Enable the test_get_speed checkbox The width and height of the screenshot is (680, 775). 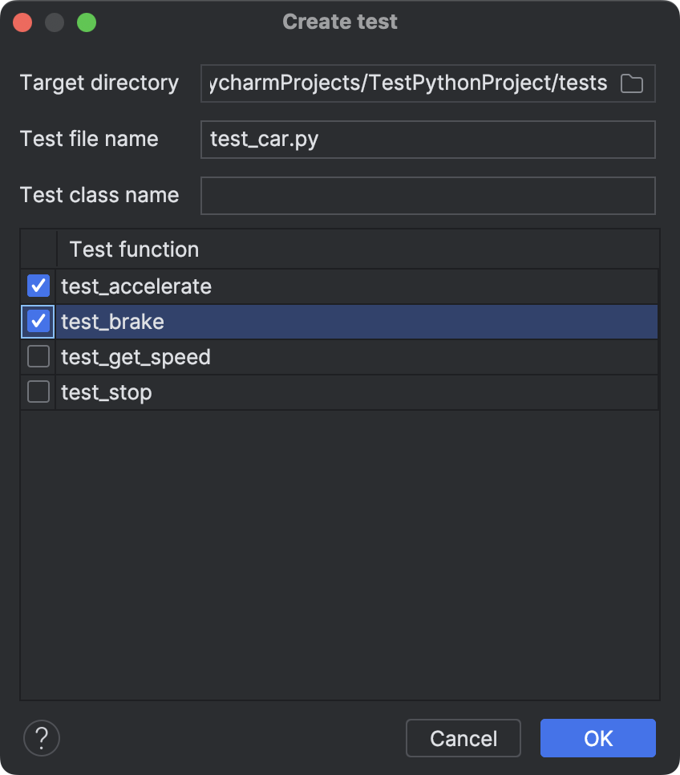(x=38, y=355)
